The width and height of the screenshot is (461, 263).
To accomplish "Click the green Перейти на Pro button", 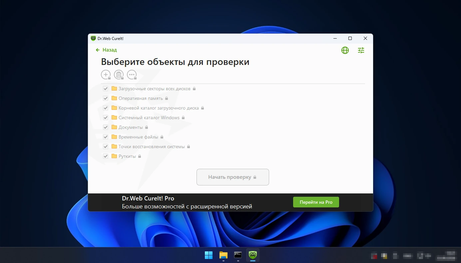I will [316, 202].
